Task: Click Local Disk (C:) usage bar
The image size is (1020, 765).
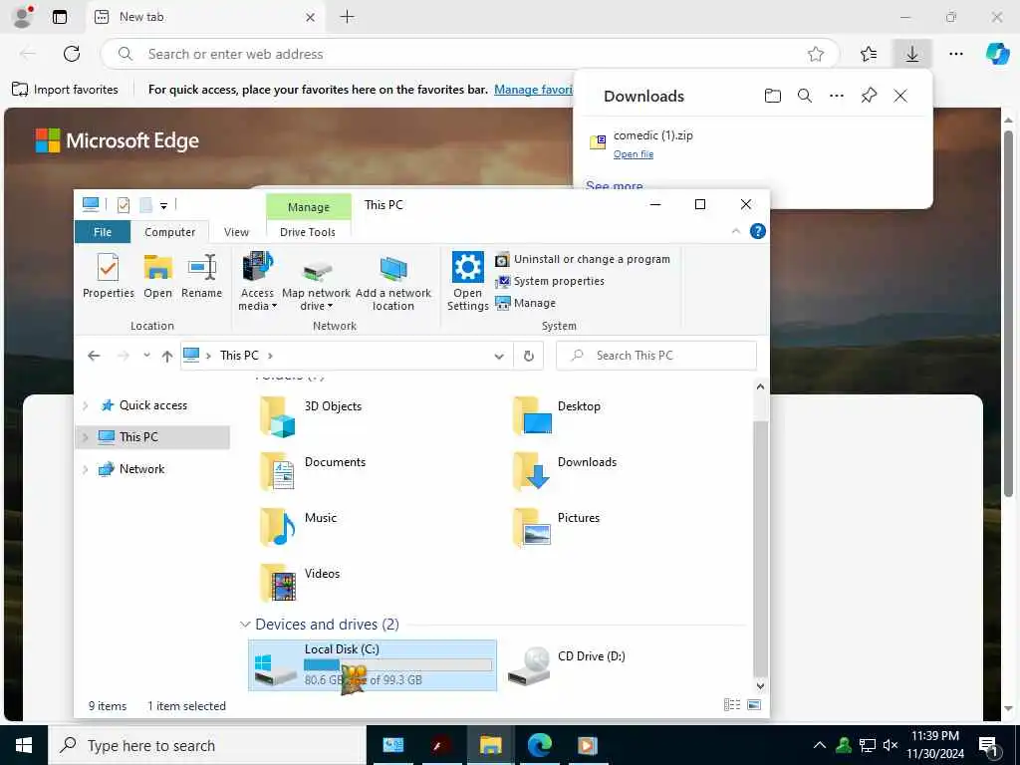Action: click(397, 664)
